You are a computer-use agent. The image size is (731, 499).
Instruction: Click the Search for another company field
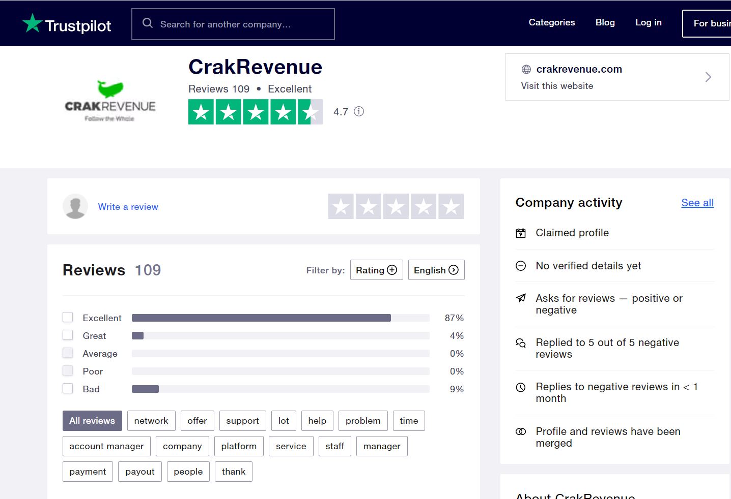233,24
